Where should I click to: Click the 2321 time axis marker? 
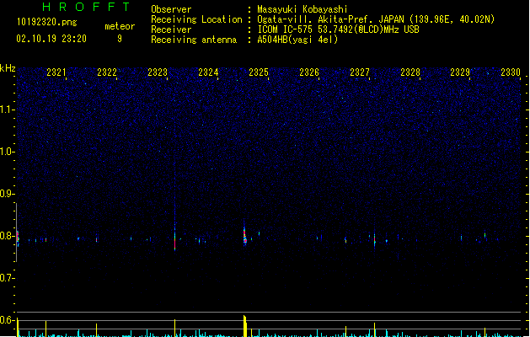(x=56, y=72)
